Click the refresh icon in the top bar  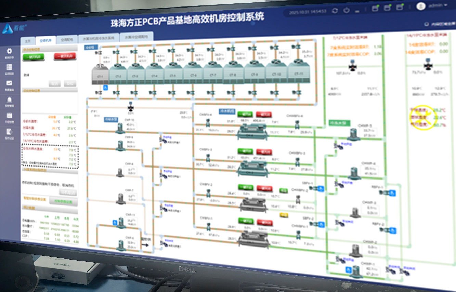335,11
